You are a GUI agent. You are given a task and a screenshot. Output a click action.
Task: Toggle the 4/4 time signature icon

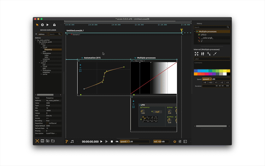tap(209, 54)
